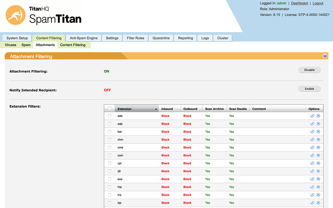Select the Viruses sub-tab

[10, 45]
